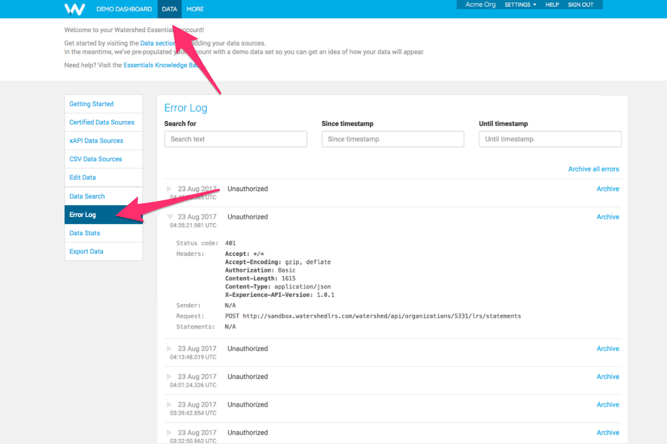Archive the 03:32:50.862 UTC error

coord(608,432)
